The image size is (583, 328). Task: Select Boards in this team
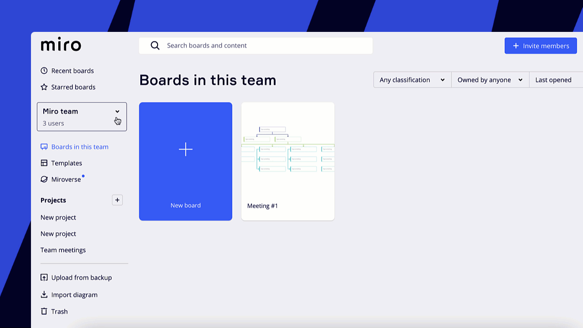tap(80, 147)
